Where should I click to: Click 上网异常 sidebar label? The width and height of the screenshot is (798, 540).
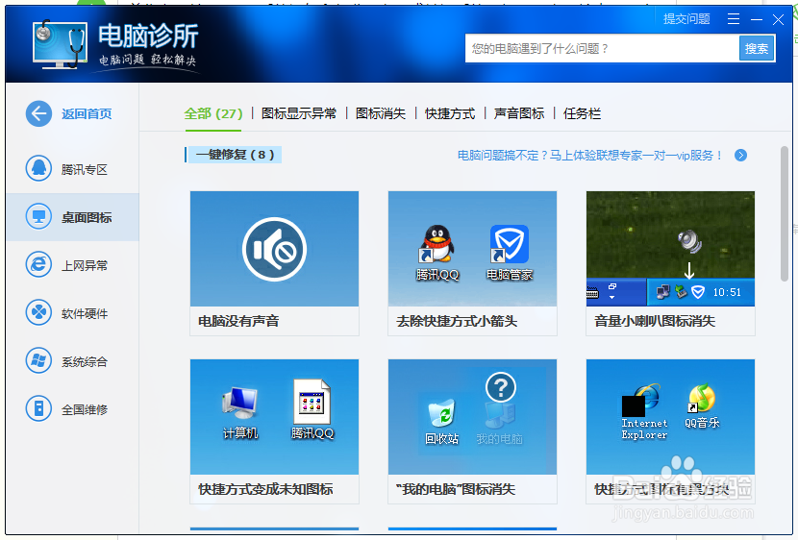pos(85,265)
